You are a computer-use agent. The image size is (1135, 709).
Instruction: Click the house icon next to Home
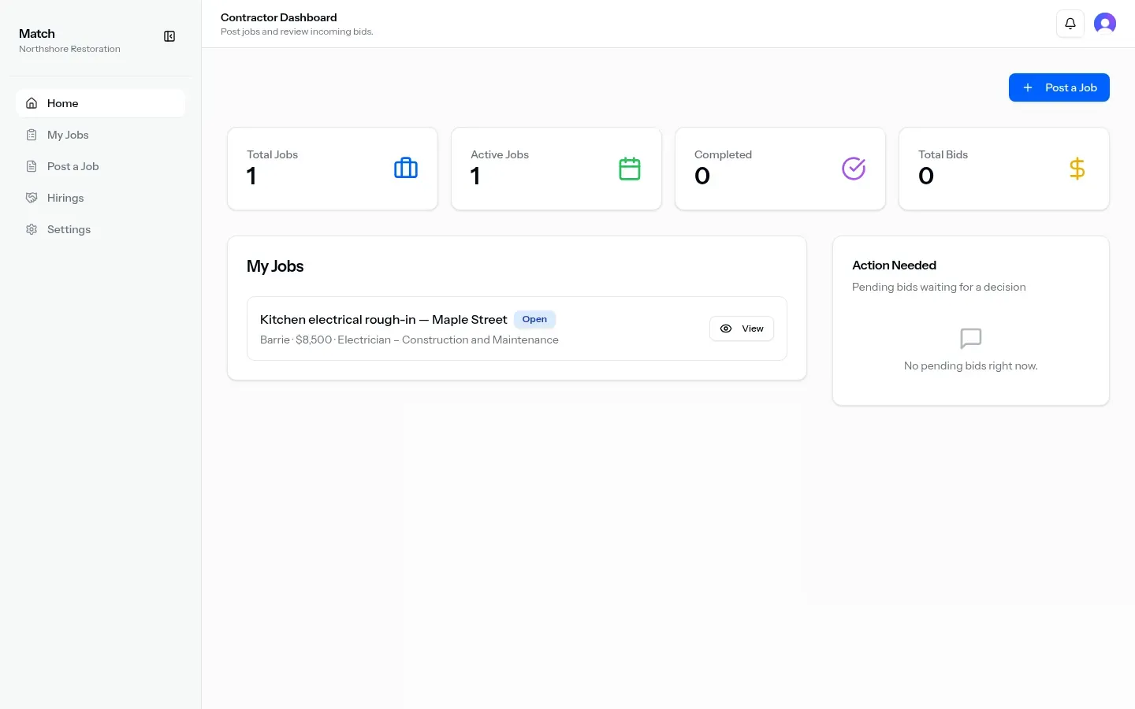32,103
